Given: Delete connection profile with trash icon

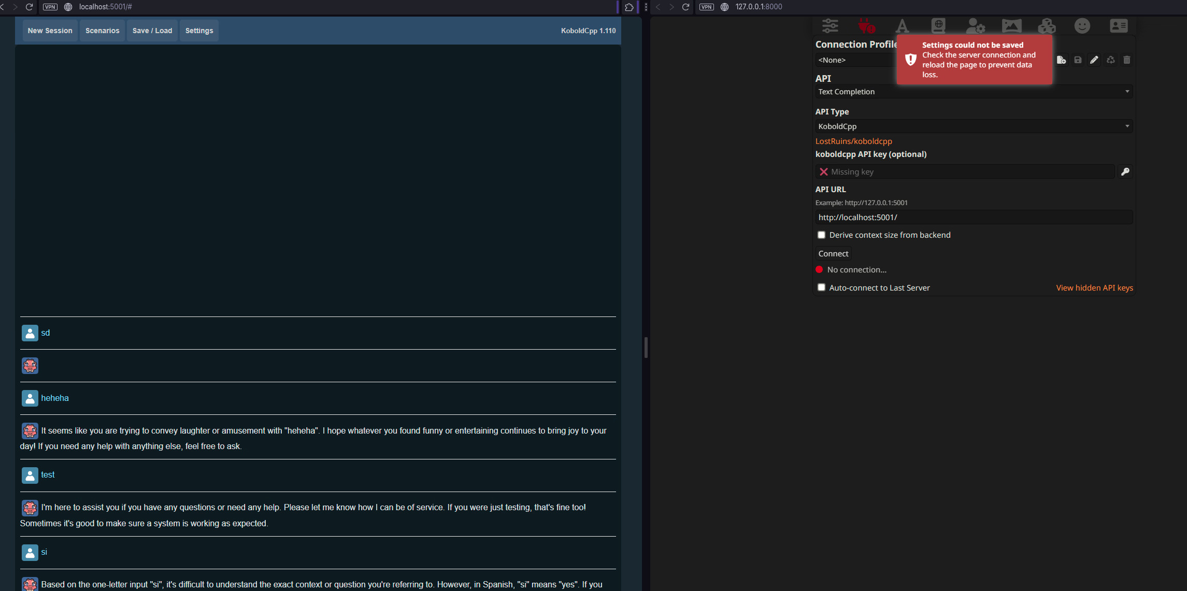Looking at the screenshot, I should [x=1126, y=60].
